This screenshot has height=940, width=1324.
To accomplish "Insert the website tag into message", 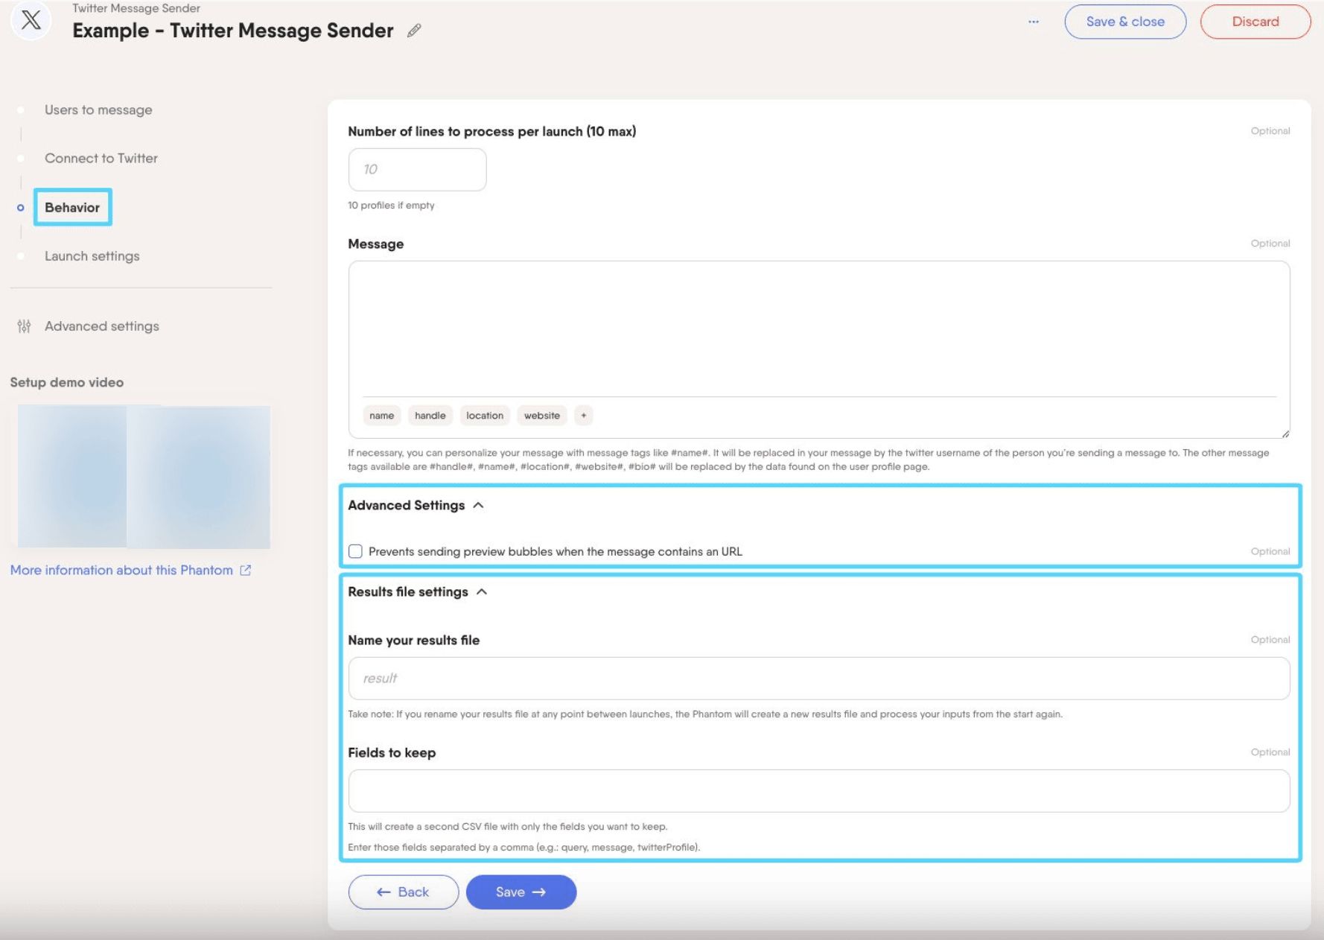I will (542, 416).
